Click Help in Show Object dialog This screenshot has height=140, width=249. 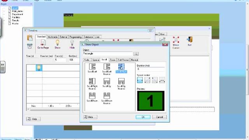pyautogui.click(x=90, y=117)
